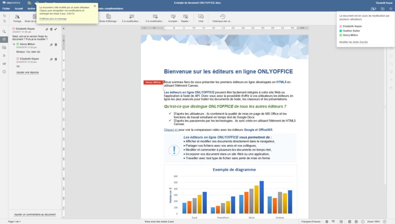395x224 pixels.
Task: Click the fit to width icon
Action: pos(356,221)
